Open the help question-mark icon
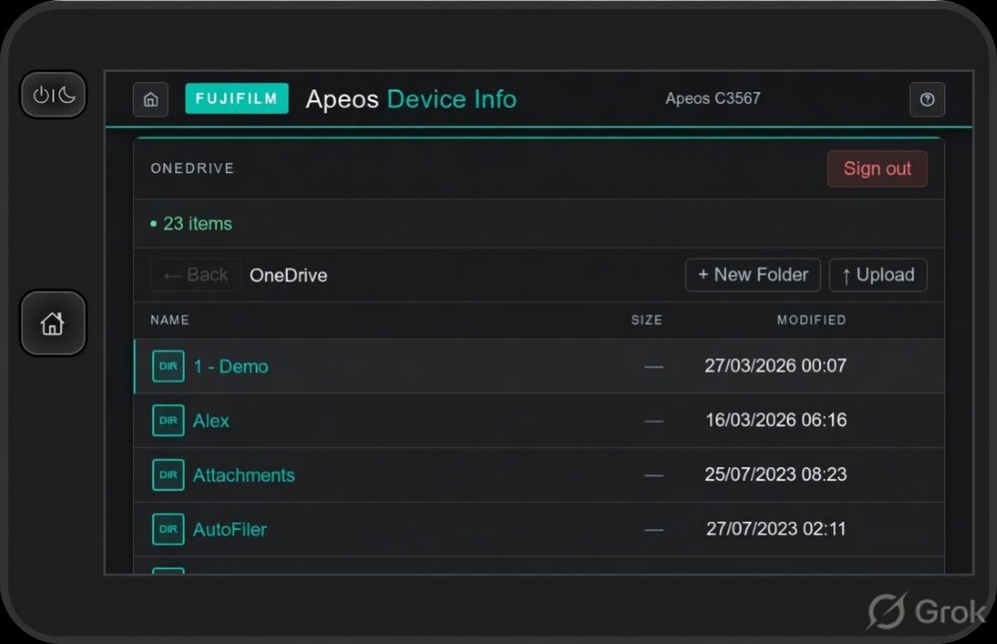Viewport: 997px width, 644px height. coord(927,99)
